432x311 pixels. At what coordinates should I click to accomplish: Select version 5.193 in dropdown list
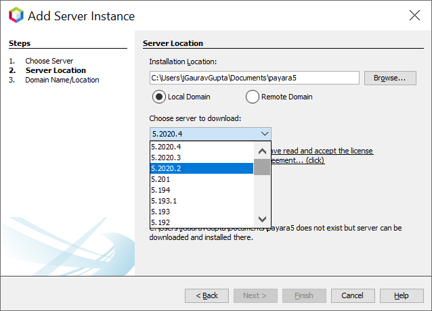(x=202, y=212)
